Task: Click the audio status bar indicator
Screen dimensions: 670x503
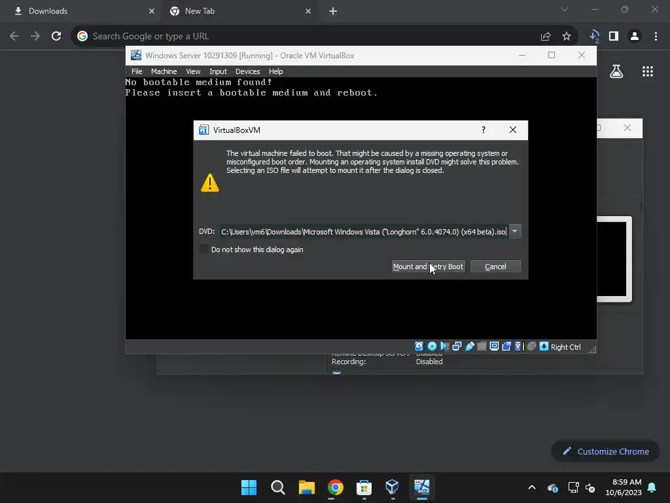Action: (x=444, y=346)
